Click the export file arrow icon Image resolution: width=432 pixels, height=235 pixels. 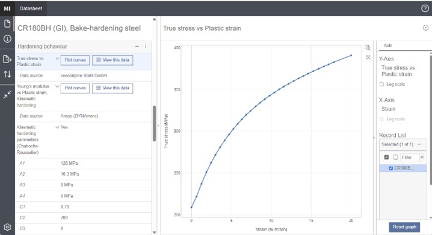coord(7,59)
